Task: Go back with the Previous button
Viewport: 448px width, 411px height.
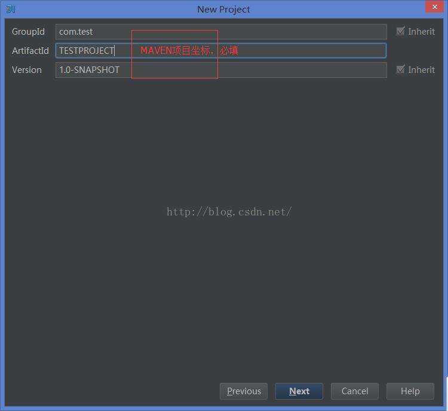Action: [x=244, y=391]
